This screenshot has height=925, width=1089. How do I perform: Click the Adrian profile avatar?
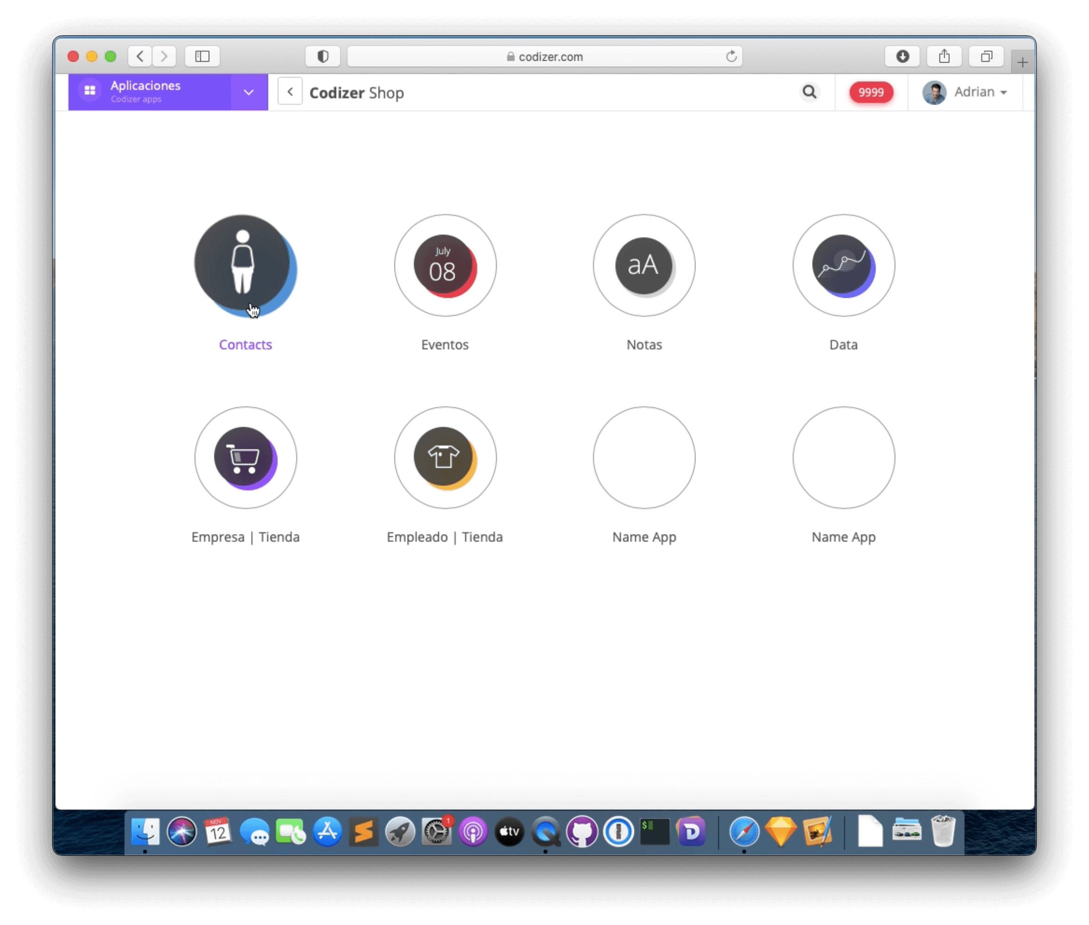pos(936,92)
